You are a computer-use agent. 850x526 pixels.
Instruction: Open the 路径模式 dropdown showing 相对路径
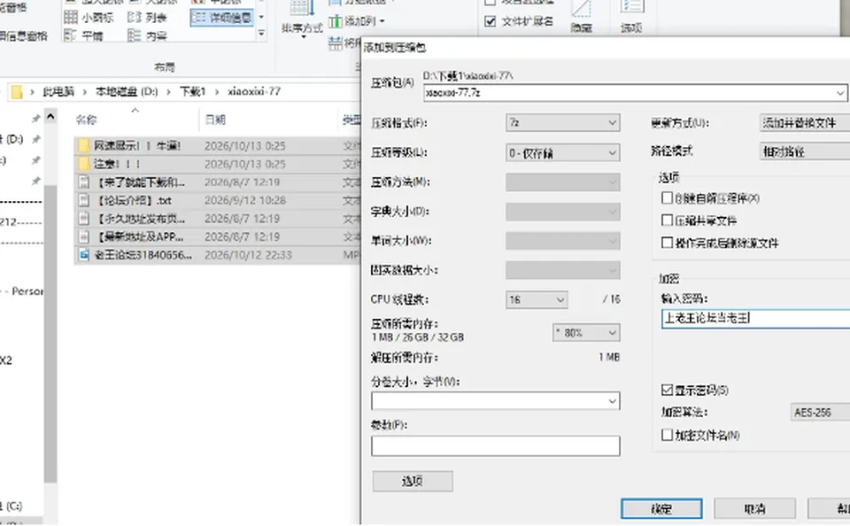(x=805, y=151)
